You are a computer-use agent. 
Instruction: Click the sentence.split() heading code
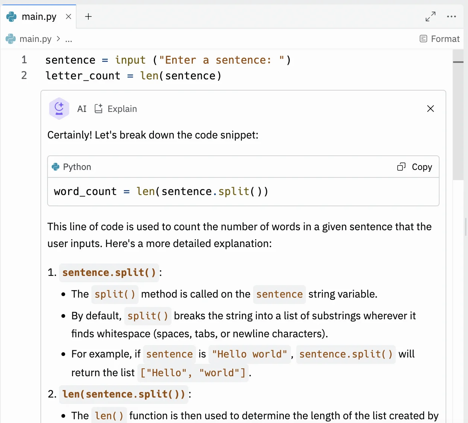tap(109, 273)
